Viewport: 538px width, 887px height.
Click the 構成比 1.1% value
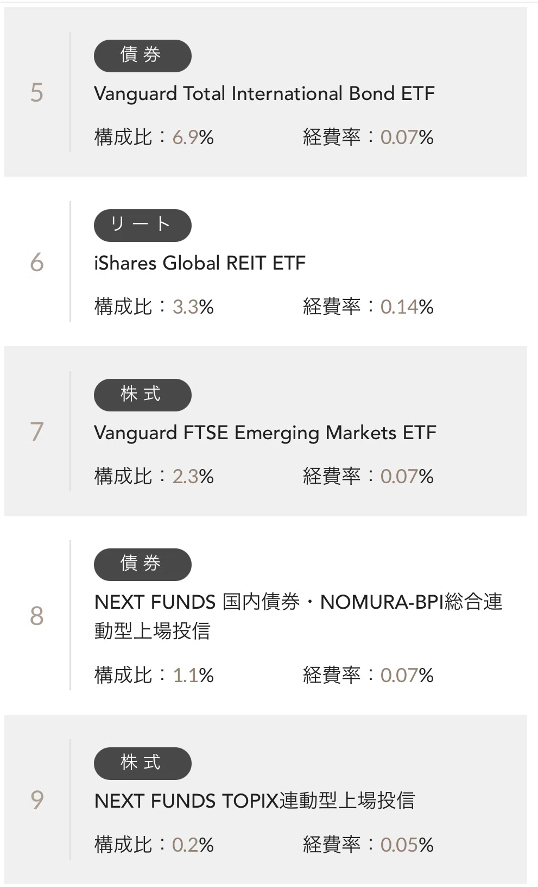tap(193, 675)
